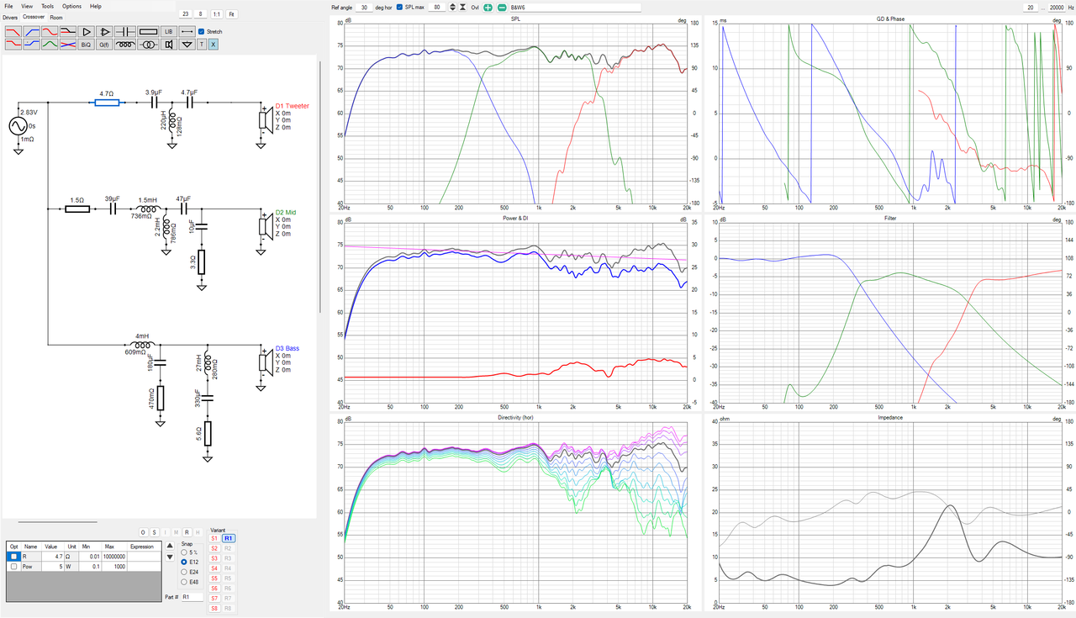Add a buffer amplifier (triangle) block
The height and width of the screenshot is (618, 1076).
pyautogui.click(x=86, y=31)
